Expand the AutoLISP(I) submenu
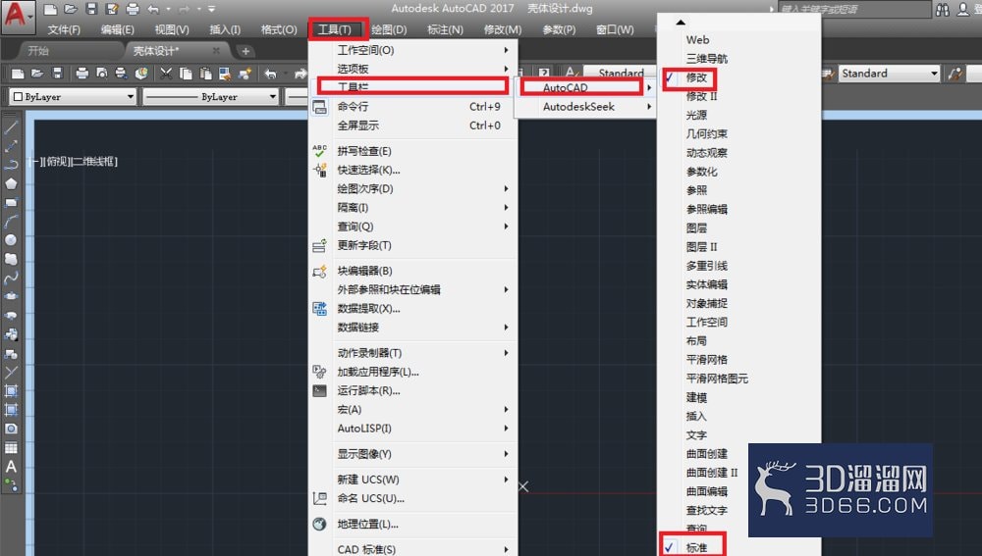 click(x=413, y=429)
